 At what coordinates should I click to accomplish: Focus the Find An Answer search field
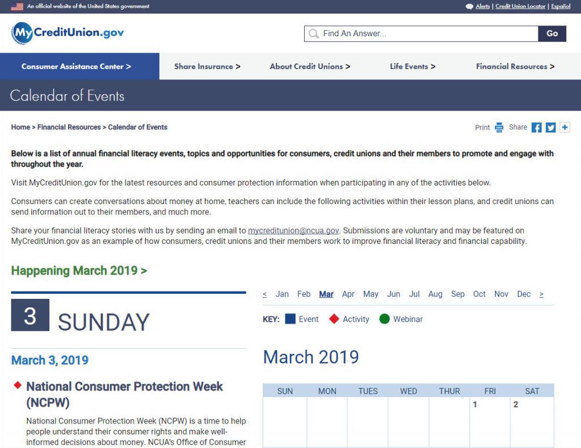click(421, 33)
